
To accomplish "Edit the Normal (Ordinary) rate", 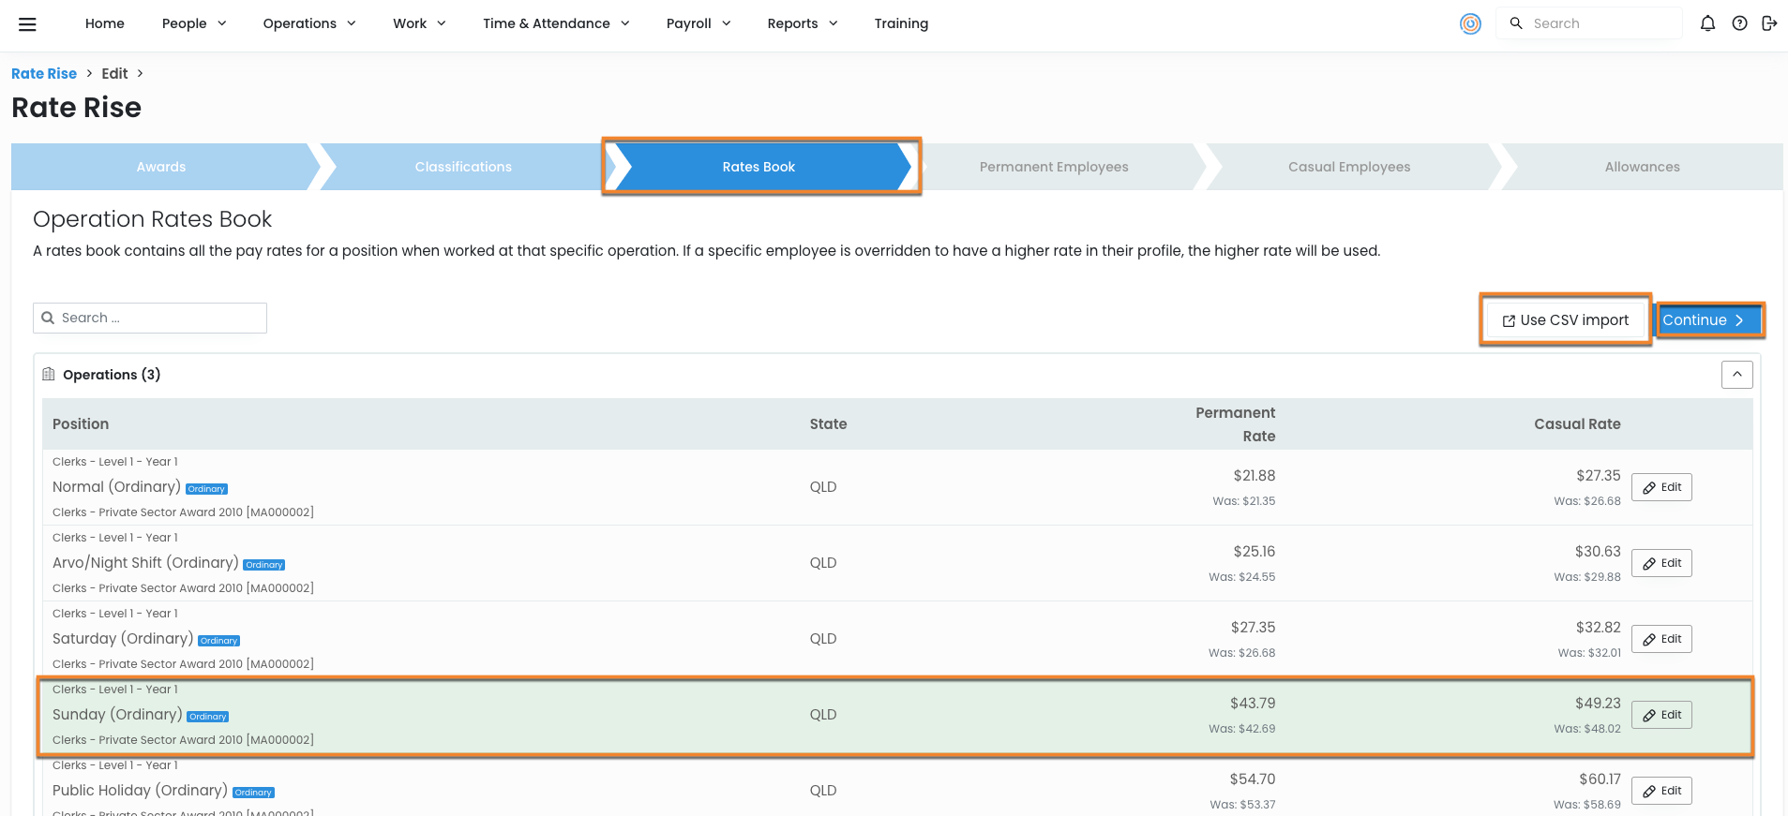I will click(1661, 487).
